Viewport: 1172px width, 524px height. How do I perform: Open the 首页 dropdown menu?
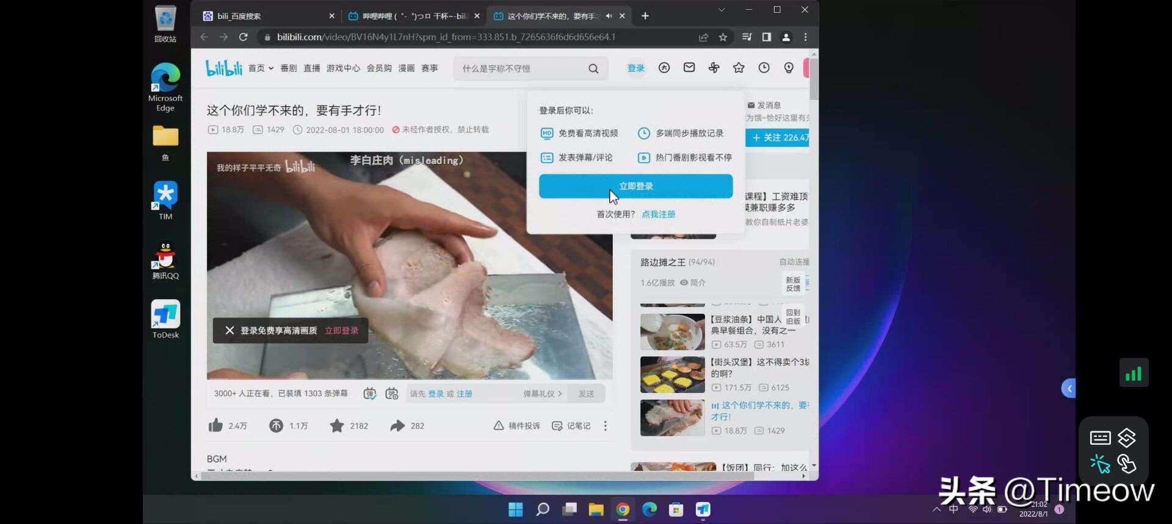coord(261,68)
